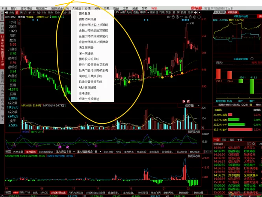The image size is (262, 197).
Task: Open the 行情 menu
Action: click(87, 8)
